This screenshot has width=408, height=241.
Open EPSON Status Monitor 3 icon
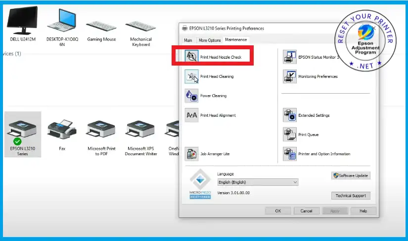point(290,57)
